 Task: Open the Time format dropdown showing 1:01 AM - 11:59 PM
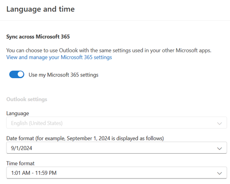pyautogui.click(x=116, y=173)
